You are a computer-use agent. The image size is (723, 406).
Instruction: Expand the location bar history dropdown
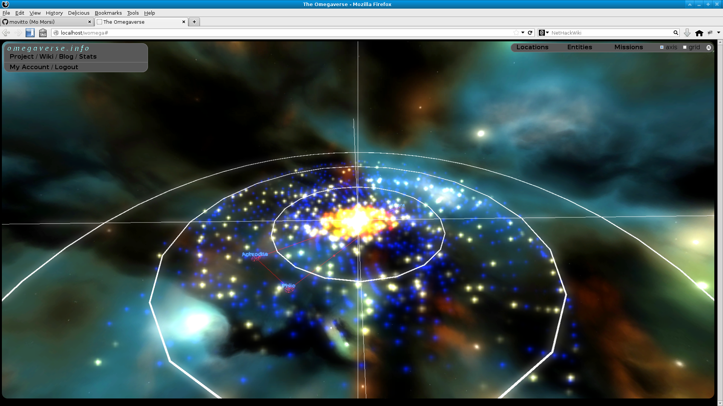pos(523,33)
